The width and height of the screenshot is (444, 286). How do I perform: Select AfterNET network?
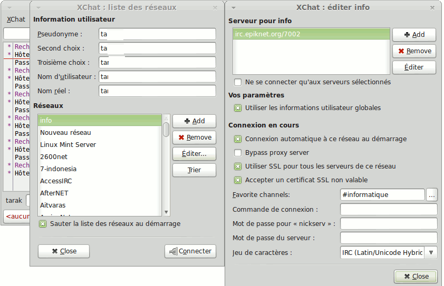click(100, 193)
